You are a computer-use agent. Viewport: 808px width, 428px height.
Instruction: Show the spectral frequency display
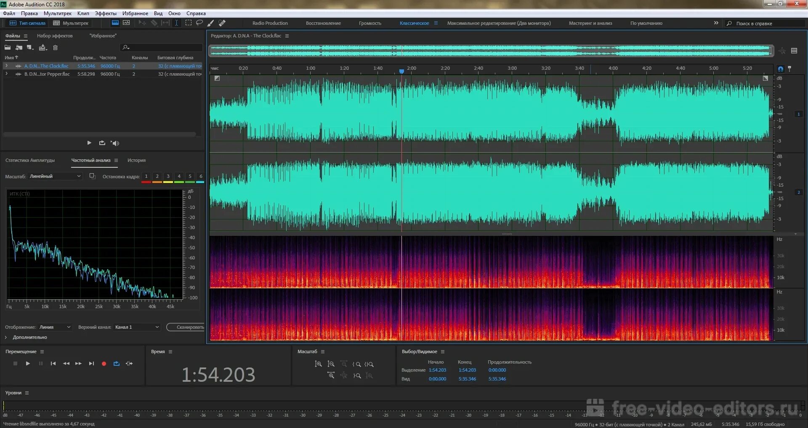[115, 23]
